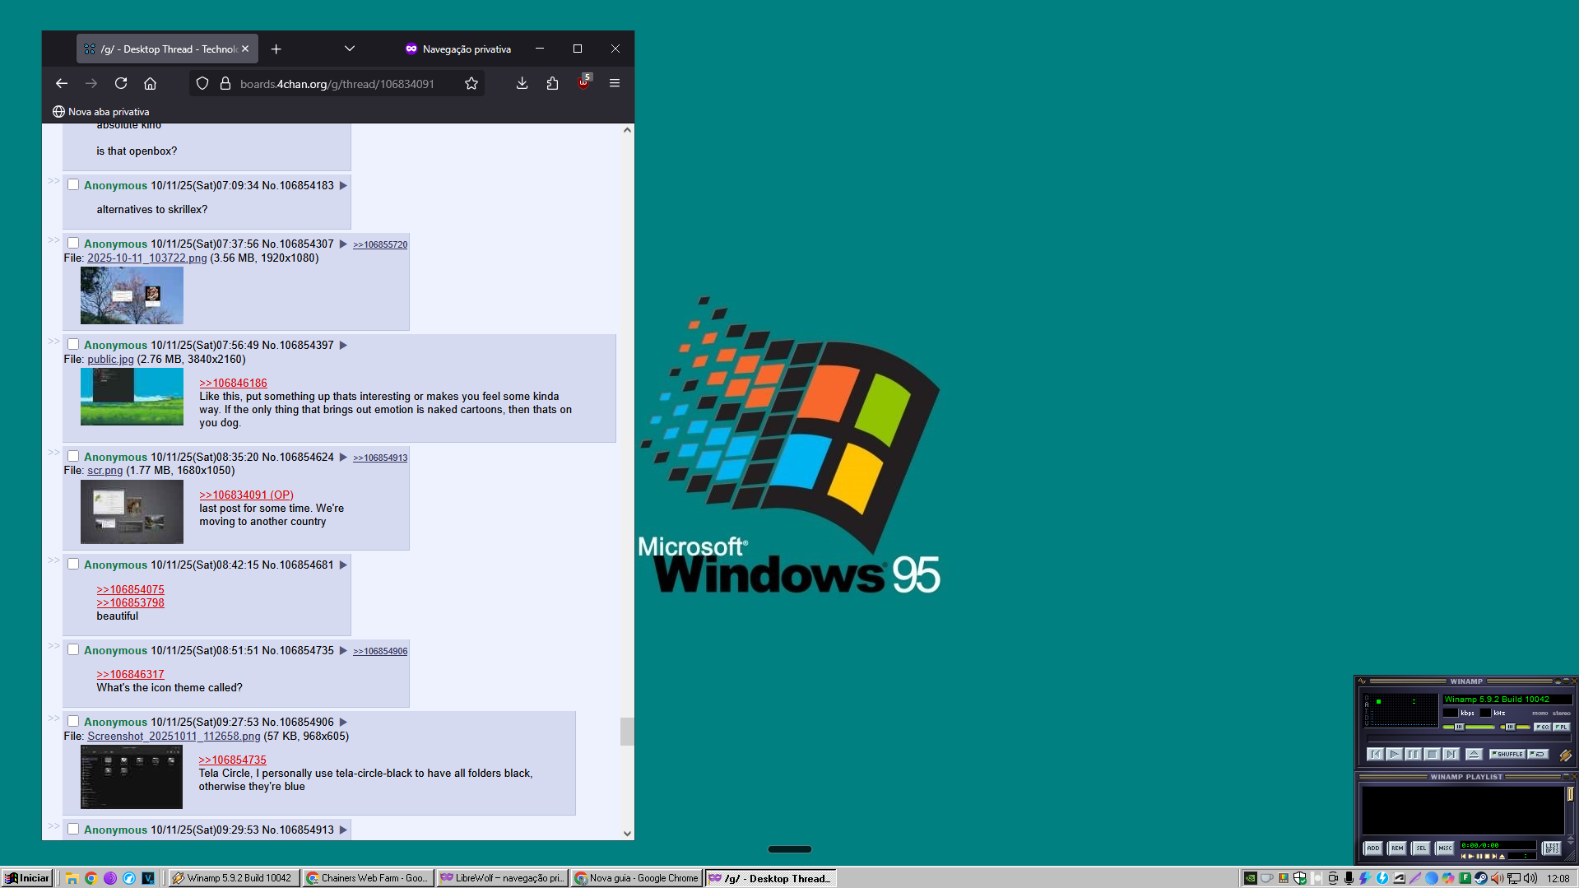Open Steam from the system tray
Image resolution: width=1579 pixels, height=888 pixels.
pos(1480,878)
